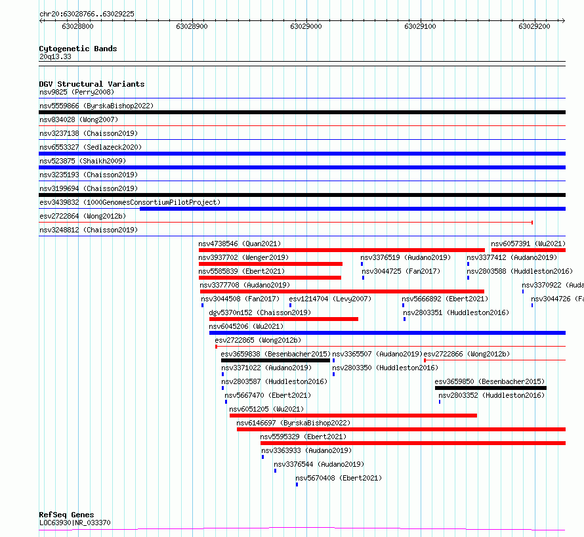Click the 63029000 ruler position
The image size is (584, 537).
pyautogui.click(x=306, y=26)
